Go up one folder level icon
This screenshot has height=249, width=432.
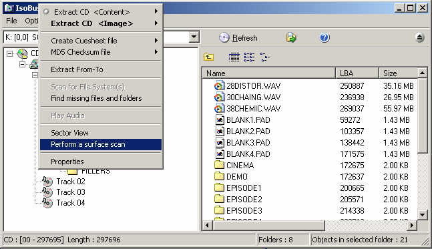pyautogui.click(x=208, y=57)
